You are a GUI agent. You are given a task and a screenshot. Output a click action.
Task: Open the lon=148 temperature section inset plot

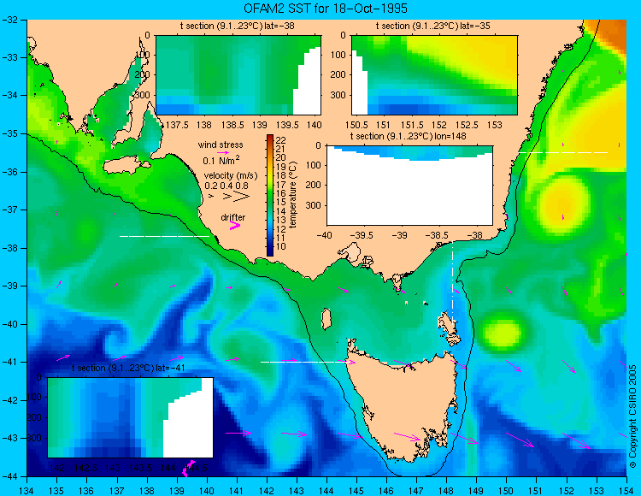409,186
